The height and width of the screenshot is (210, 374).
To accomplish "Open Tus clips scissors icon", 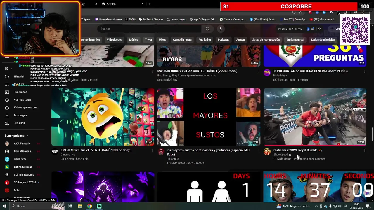I will (7, 123).
